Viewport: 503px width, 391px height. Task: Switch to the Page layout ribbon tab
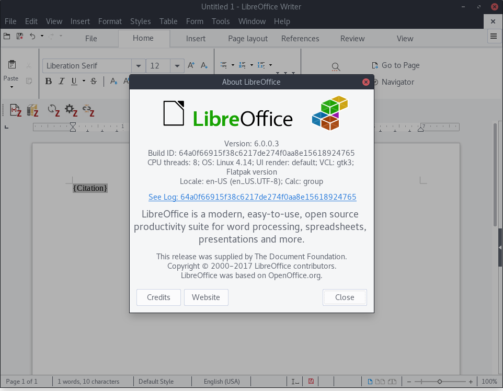coord(248,39)
